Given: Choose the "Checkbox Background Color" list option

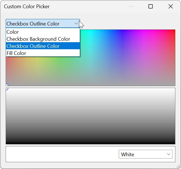Looking at the screenshot, I should [38, 39].
